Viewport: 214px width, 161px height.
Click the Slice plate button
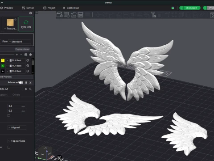[191, 8]
